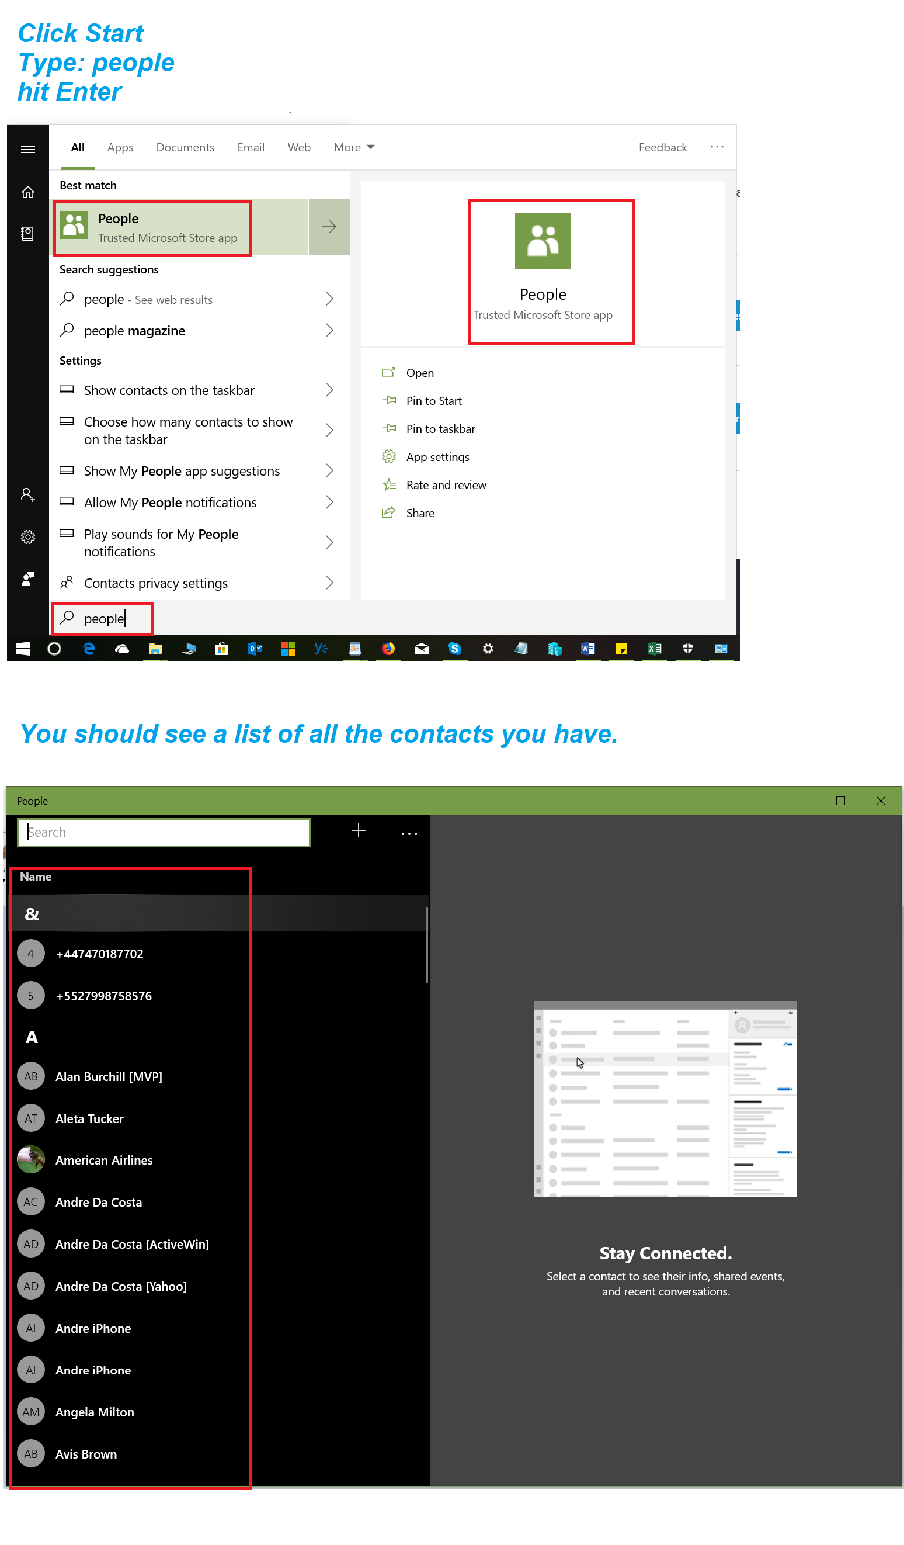Open Windows Security shield on taskbar

click(x=688, y=649)
